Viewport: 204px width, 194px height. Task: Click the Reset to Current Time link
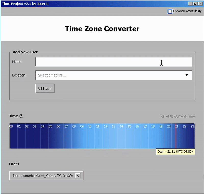tap(177, 116)
